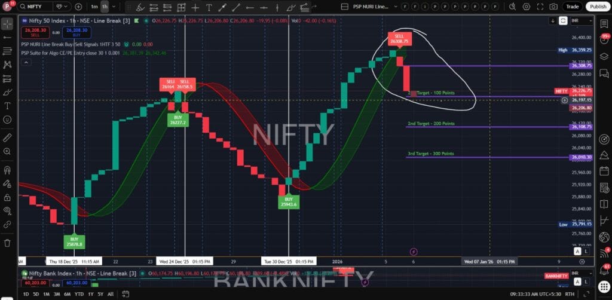Toggle the lock all drawings icon
612x300 pixels.
[7, 197]
